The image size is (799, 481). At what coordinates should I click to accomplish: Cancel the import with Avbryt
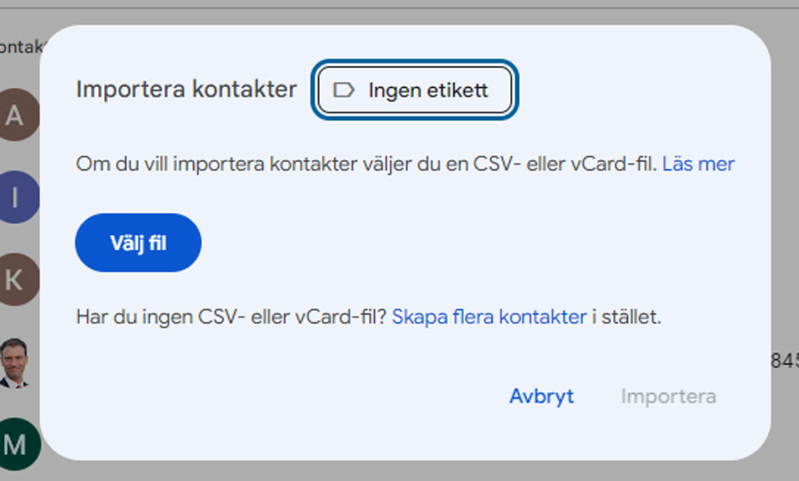[x=541, y=396]
